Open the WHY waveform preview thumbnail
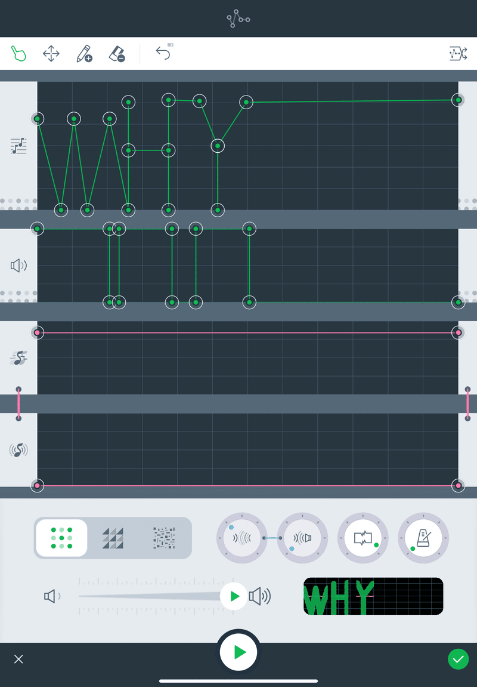Viewport: 477px width, 687px height. pyautogui.click(x=373, y=596)
